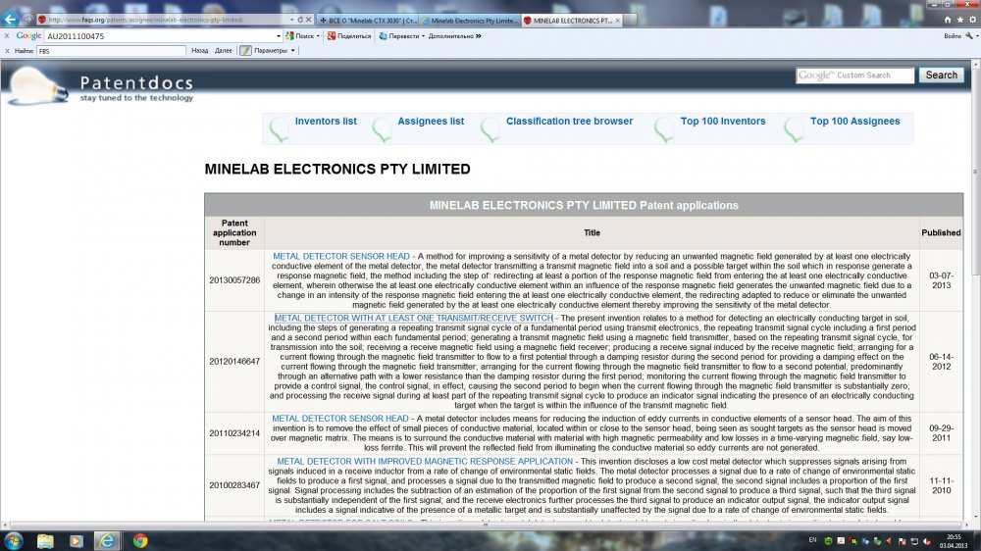Open the Поиск button dropdown arrow
Image resolution: width=981 pixels, height=551 pixels.
click(318, 36)
